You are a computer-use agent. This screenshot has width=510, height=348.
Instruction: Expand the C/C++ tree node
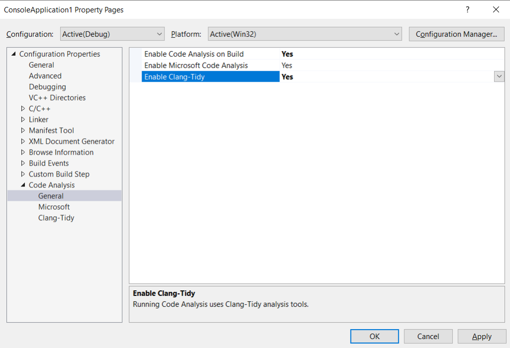tap(23, 109)
